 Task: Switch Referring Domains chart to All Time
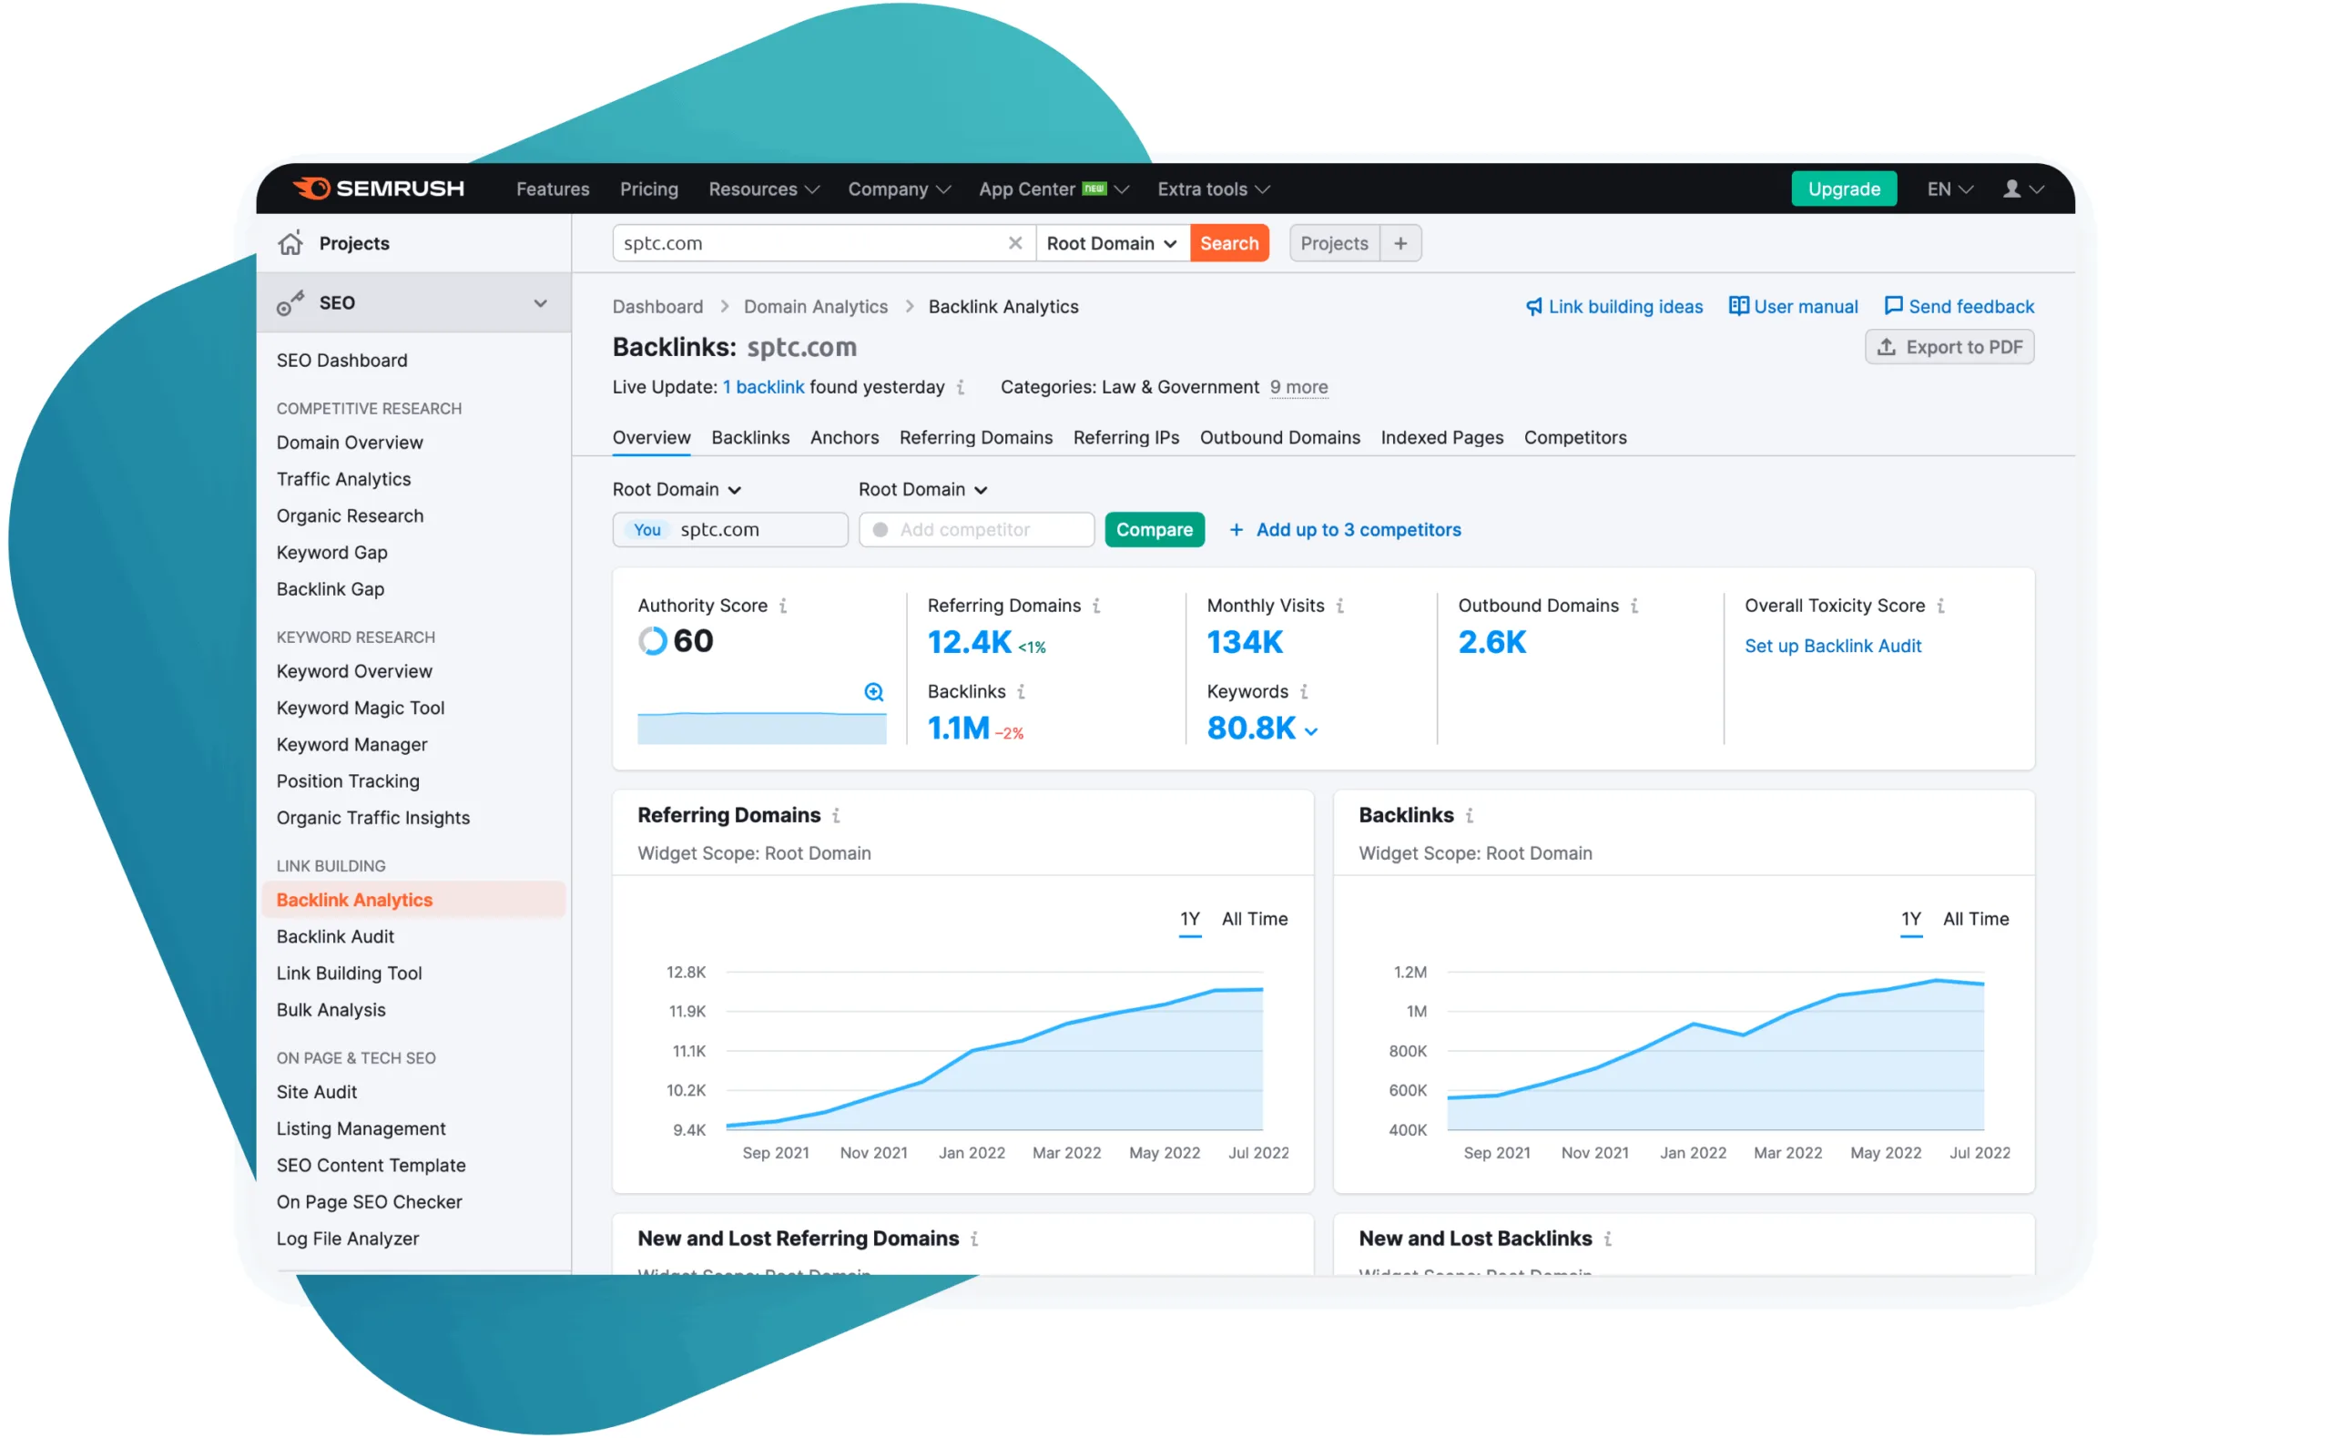click(1254, 919)
